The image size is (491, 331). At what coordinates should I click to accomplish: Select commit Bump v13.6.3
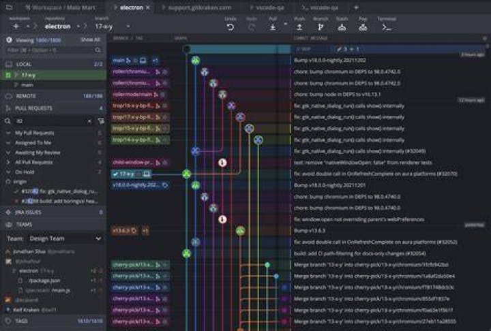click(x=310, y=231)
